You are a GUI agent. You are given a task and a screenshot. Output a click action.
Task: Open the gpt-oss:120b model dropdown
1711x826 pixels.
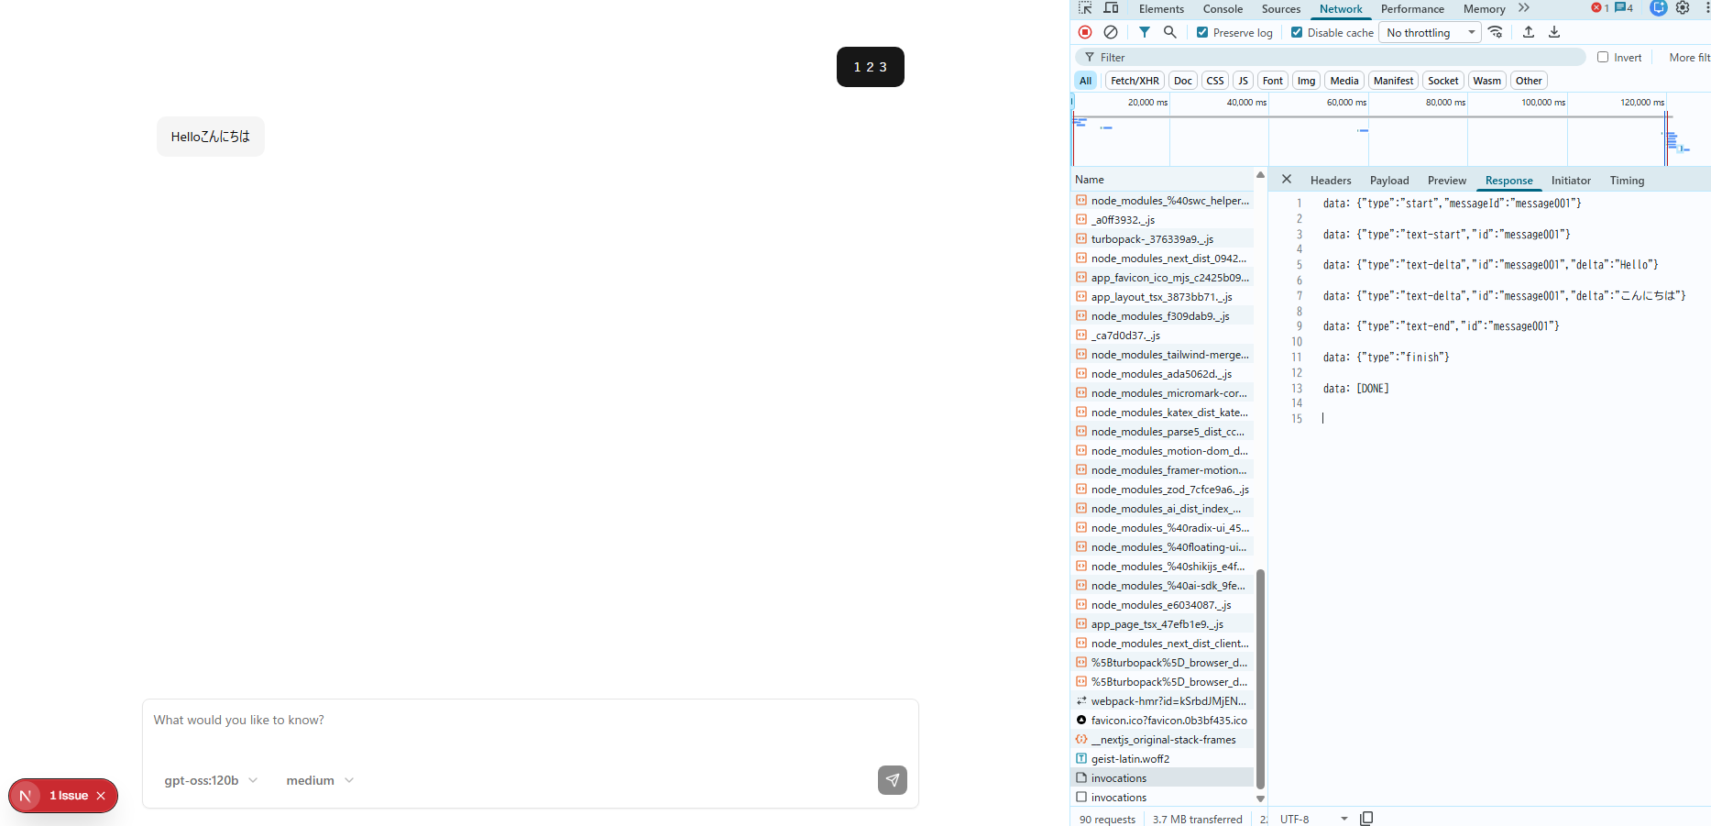[x=210, y=780]
